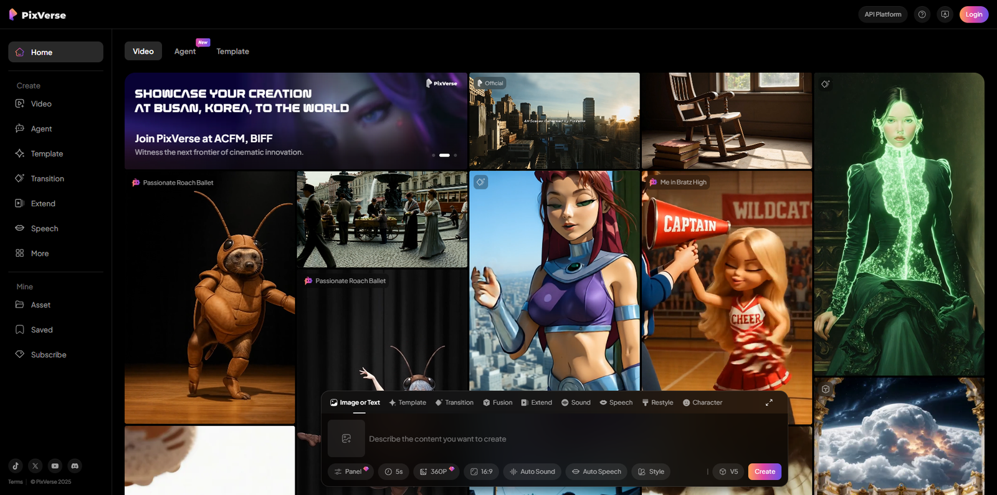The height and width of the screenshot is (495, 997).
Task: Open the red-haired superhero girl thumbnail
Action: pos(555,281)
